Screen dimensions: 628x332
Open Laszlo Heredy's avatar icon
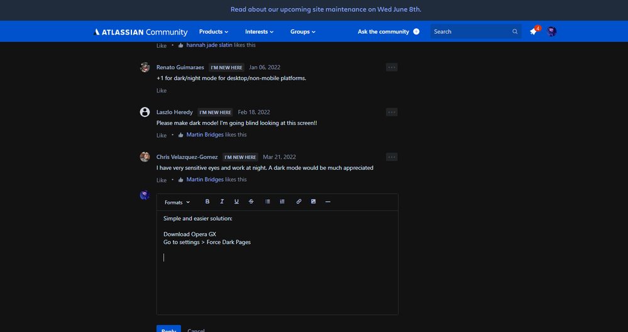click(145, 112)
